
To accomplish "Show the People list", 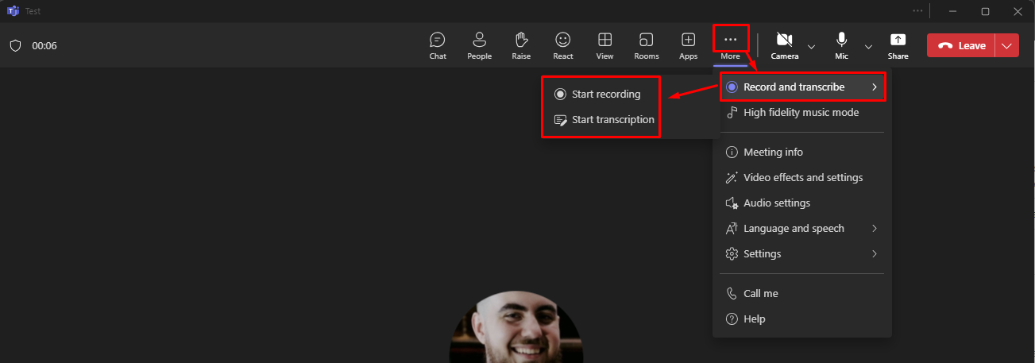I will click(x=479, y=45).
